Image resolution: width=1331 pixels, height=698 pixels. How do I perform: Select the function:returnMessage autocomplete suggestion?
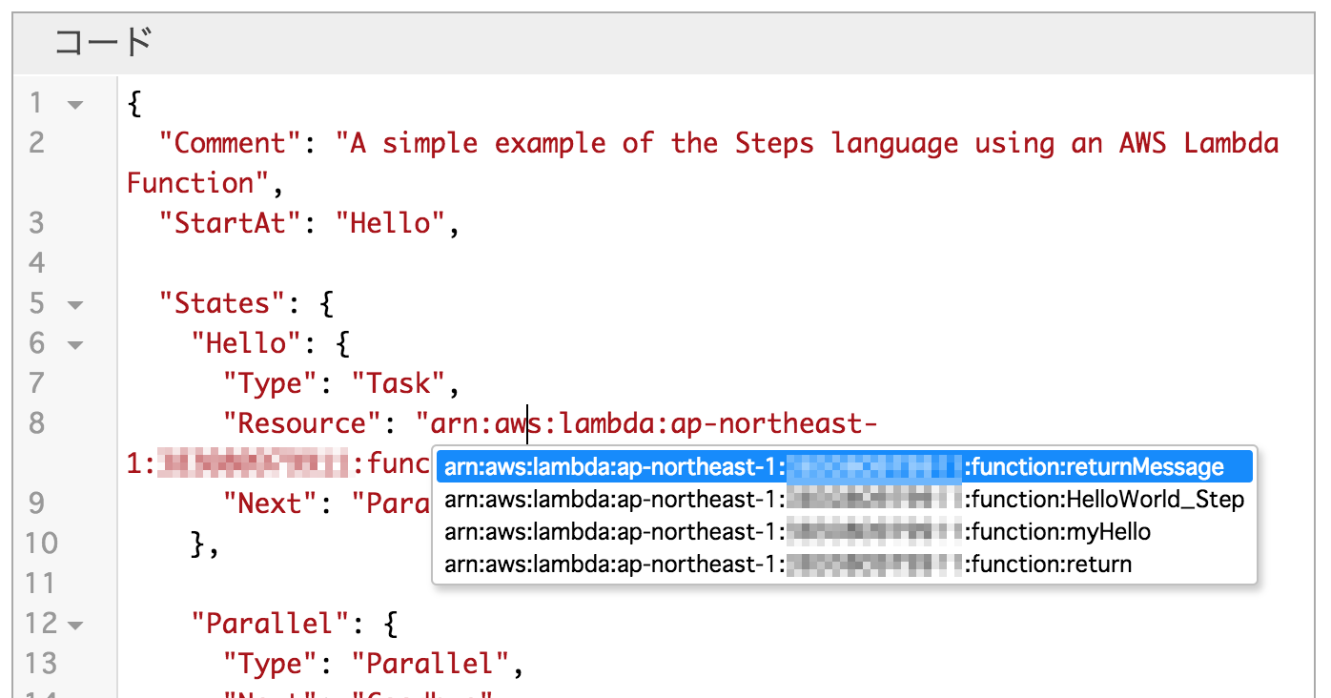click(x=843, y=467)
